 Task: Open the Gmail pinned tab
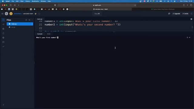tap(5, 9)
